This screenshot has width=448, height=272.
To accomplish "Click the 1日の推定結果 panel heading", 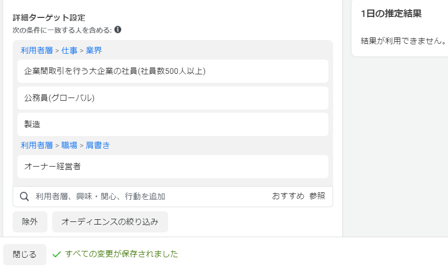I will coord(391,14).
